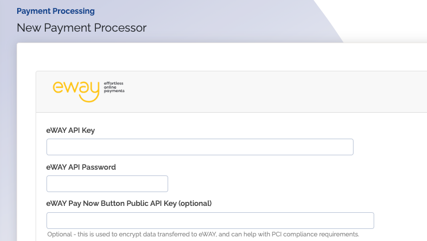Open the Payment Processing breadcrumb link
The image size is (427, 241).
point(56,11)
